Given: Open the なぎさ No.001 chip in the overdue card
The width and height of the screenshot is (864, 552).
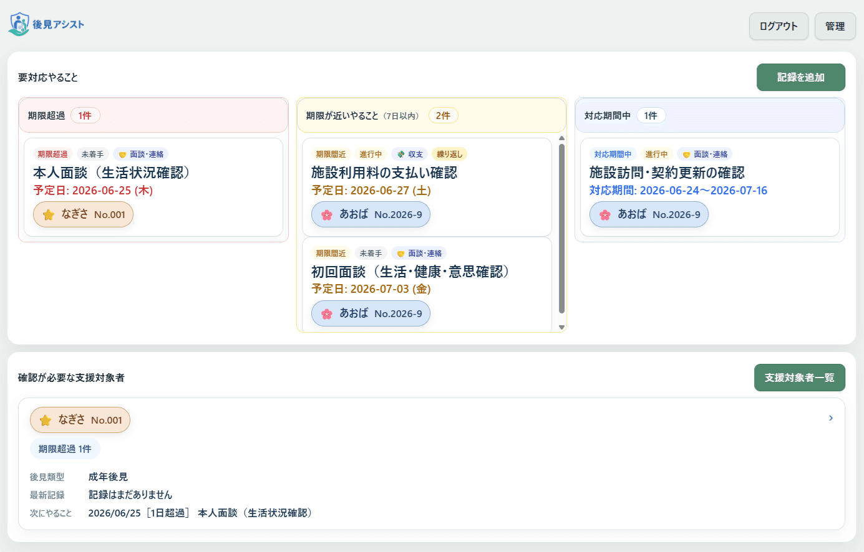Looking at the screenshot, I should (x=83, y=214).
